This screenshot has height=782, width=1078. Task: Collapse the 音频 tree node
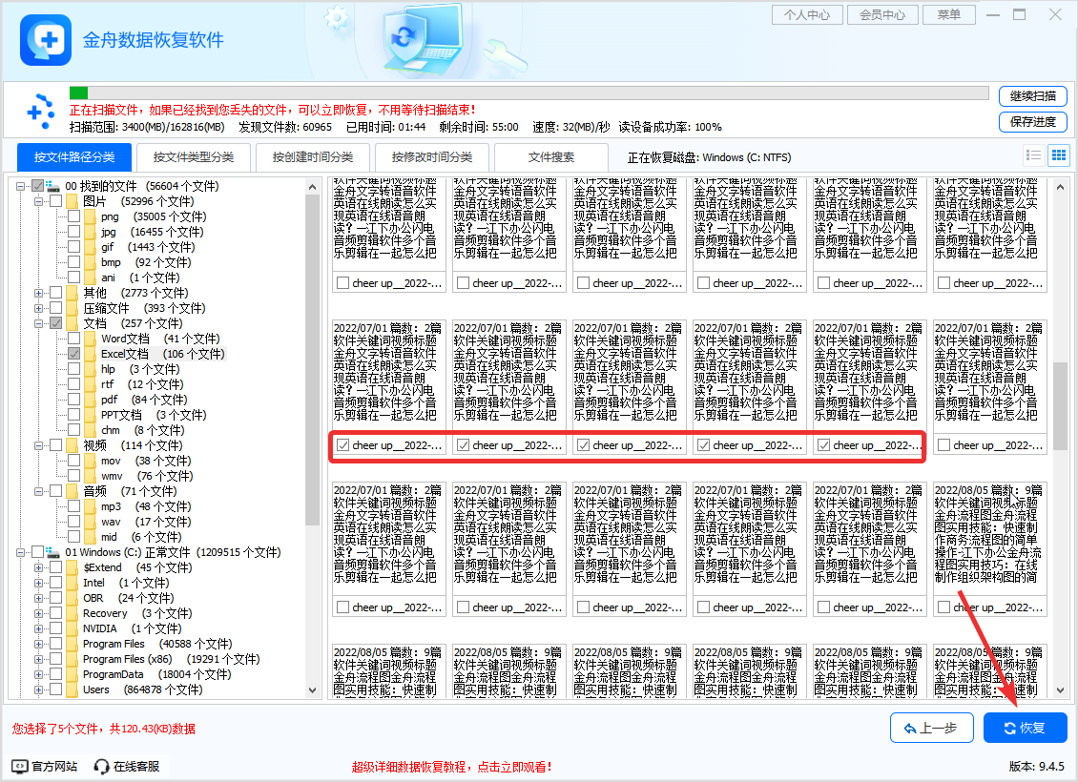(38, 491)
